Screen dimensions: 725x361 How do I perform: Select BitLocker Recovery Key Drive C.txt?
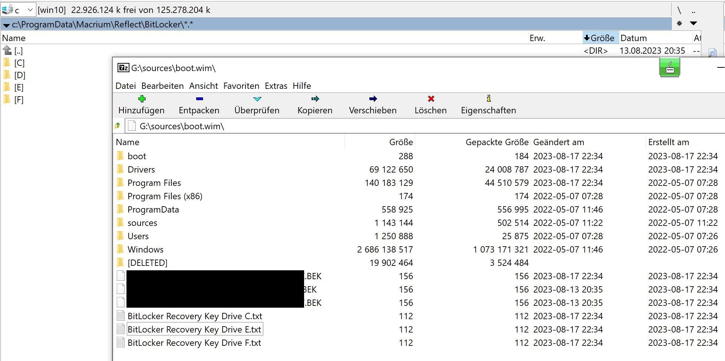point(195,316)
